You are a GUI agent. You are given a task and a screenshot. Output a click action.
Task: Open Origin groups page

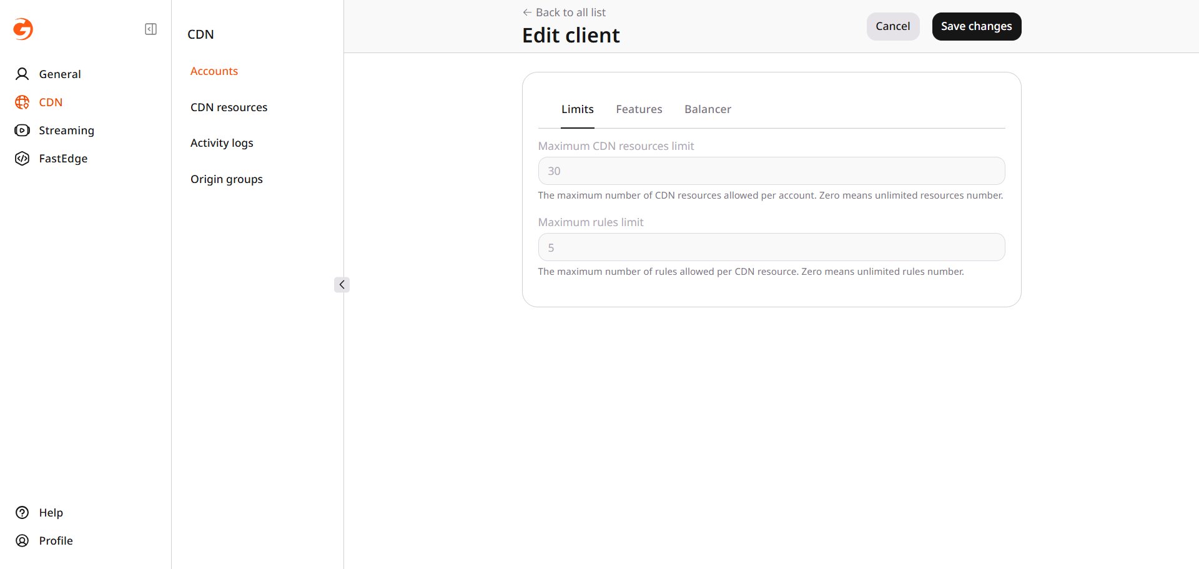(x=227, y=179)
